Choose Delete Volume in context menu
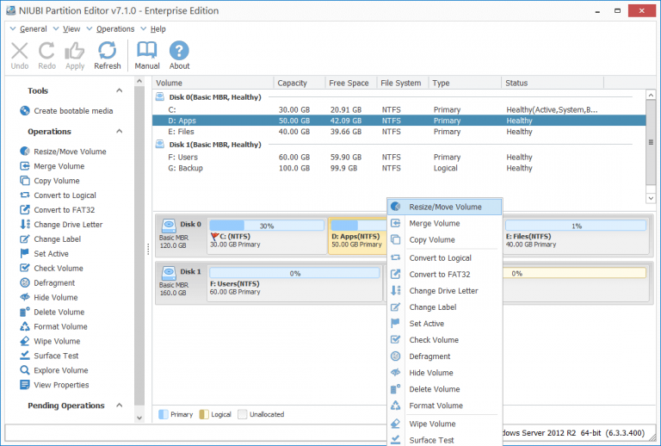 point(444,389)
